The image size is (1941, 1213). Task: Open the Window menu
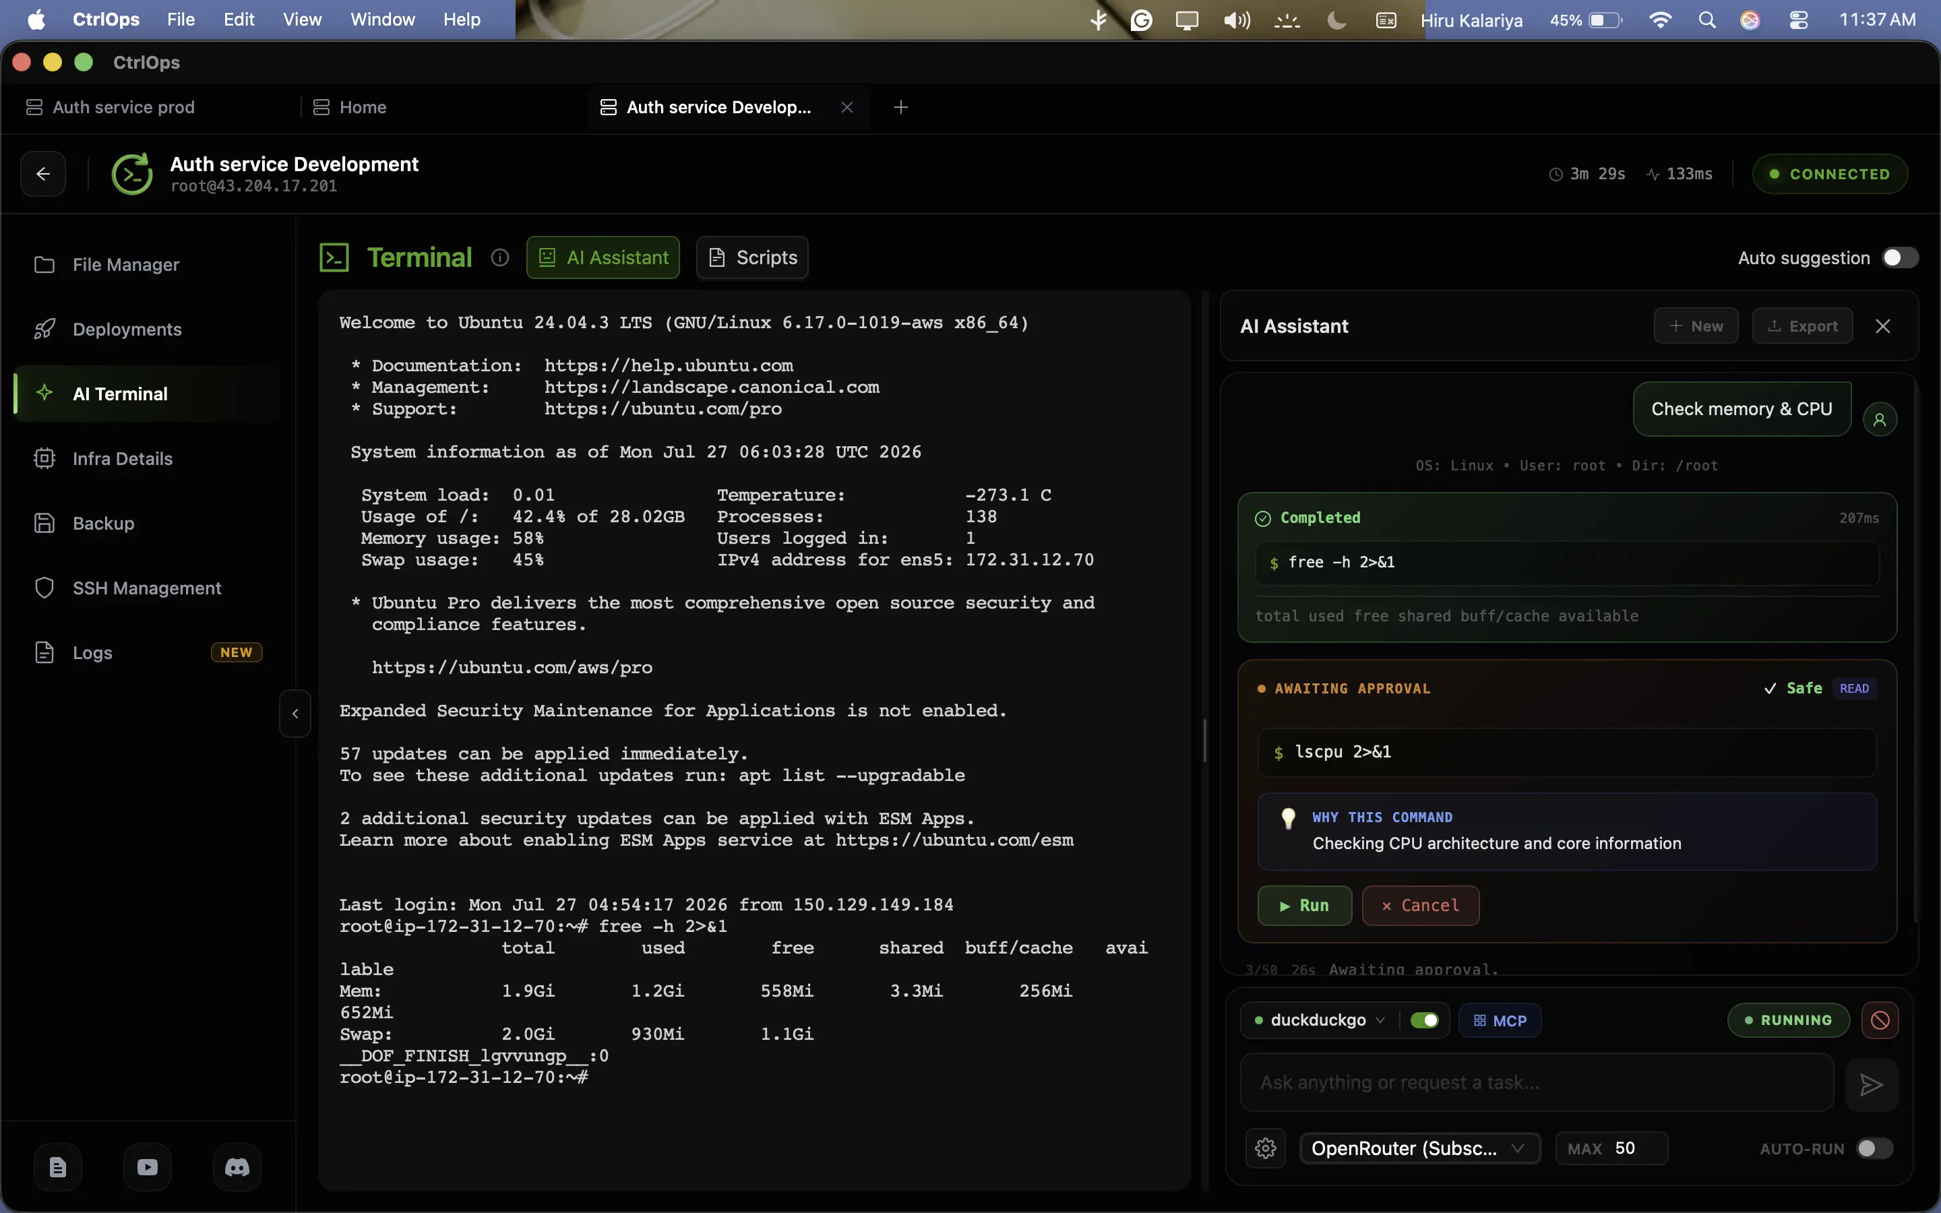point(383,20)
